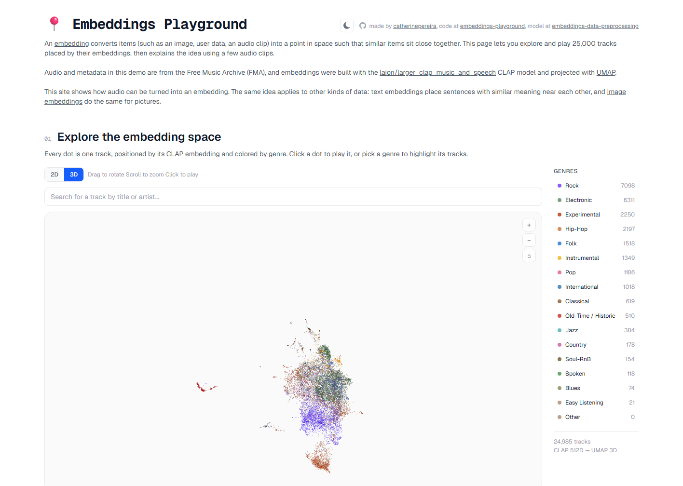Screen dimensions: 683x486
Task: Open the GitHub icon in the header
Action: (x=363, y=26)
